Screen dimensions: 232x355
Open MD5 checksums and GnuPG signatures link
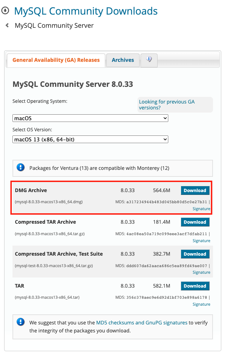tap(142, 323)
